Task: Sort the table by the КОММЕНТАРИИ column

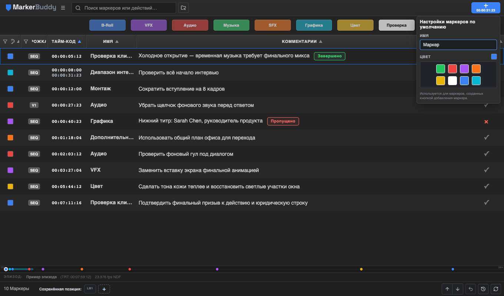Action: pyautogui.click(x=302, y=41)
